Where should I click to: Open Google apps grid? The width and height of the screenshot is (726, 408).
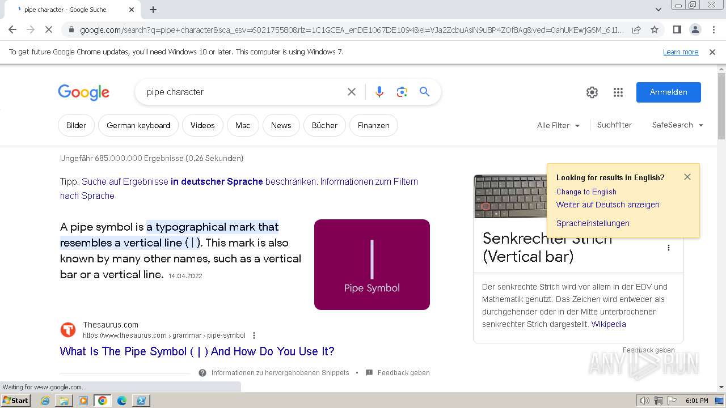tap(618, 92)
